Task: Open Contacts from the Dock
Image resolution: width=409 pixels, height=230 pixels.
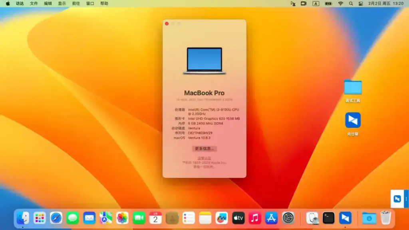Action: click(x=172, y=218)
